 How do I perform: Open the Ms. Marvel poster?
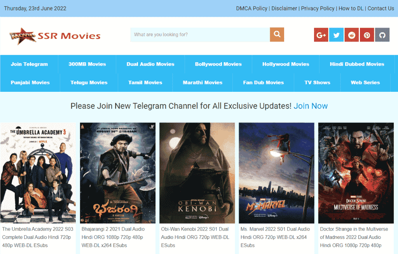[277, 173]
